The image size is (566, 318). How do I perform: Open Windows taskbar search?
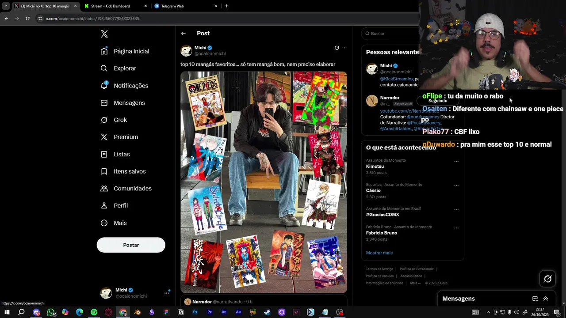click(x=21, y=312)
